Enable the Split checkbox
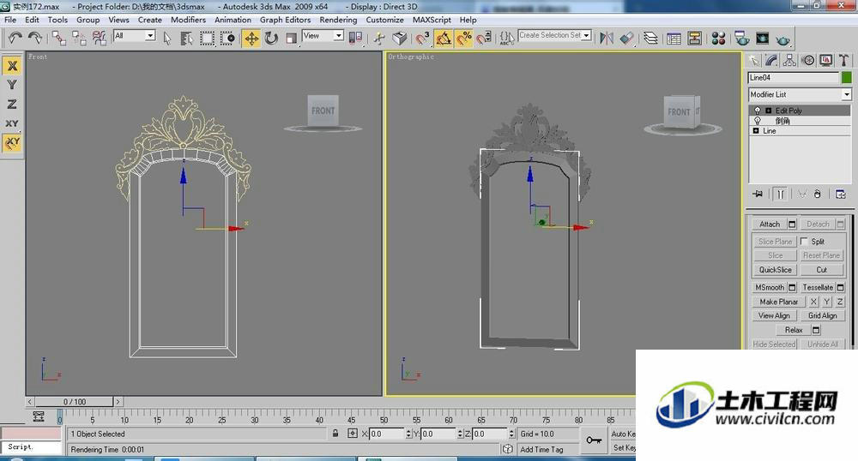The height and width of the screenshot is (461, 858). (x=804, y=241)
